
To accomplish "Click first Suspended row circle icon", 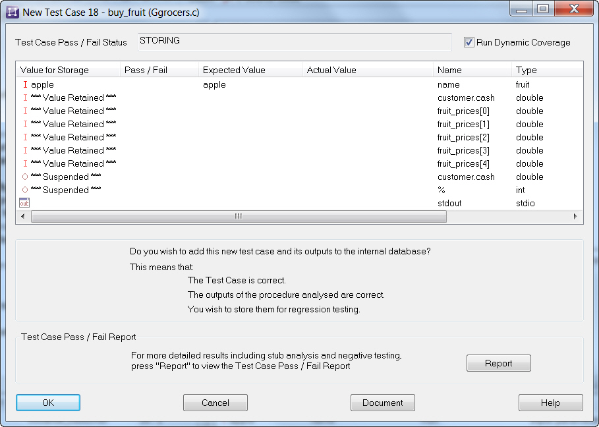I will (25, 177).
